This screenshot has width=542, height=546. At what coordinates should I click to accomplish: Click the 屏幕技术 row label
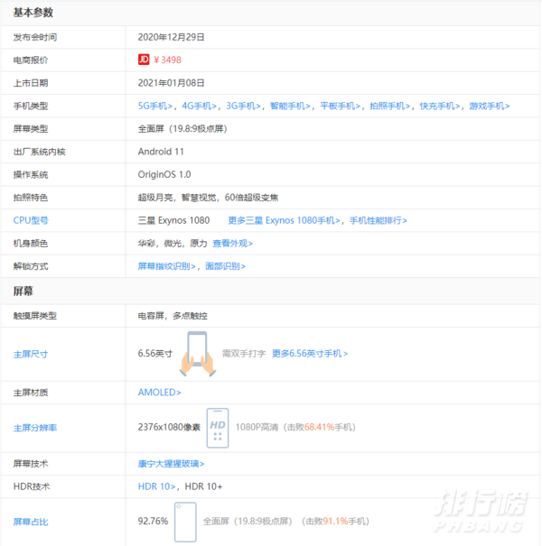(31, 464)
